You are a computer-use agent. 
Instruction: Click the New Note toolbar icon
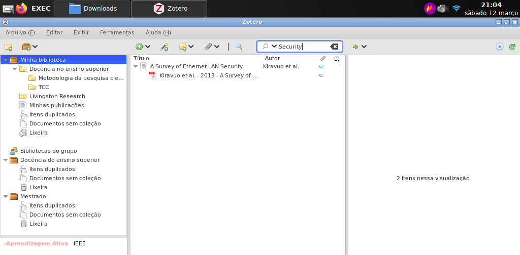point(186,47)
